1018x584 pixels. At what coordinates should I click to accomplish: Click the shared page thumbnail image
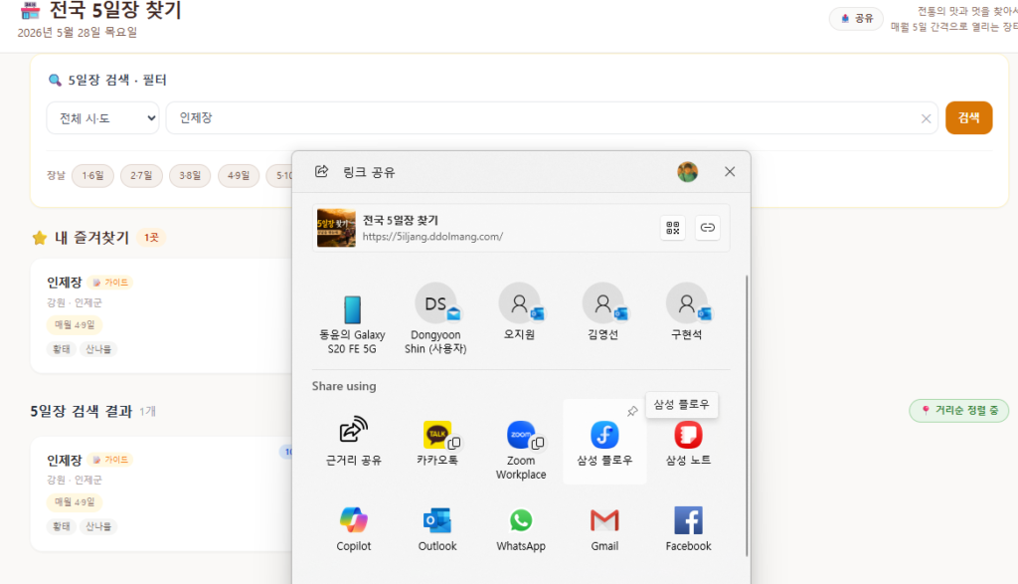[336, 228]
